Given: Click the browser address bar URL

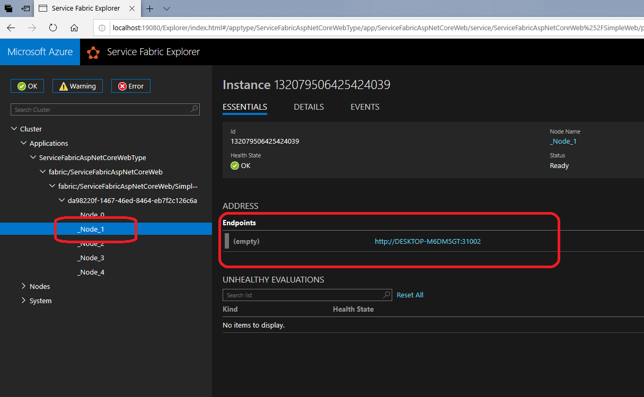Looking at the screenshot, I should [378, 28].
